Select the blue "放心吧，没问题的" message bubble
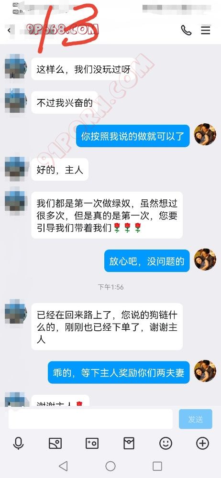 click(147, 261)
